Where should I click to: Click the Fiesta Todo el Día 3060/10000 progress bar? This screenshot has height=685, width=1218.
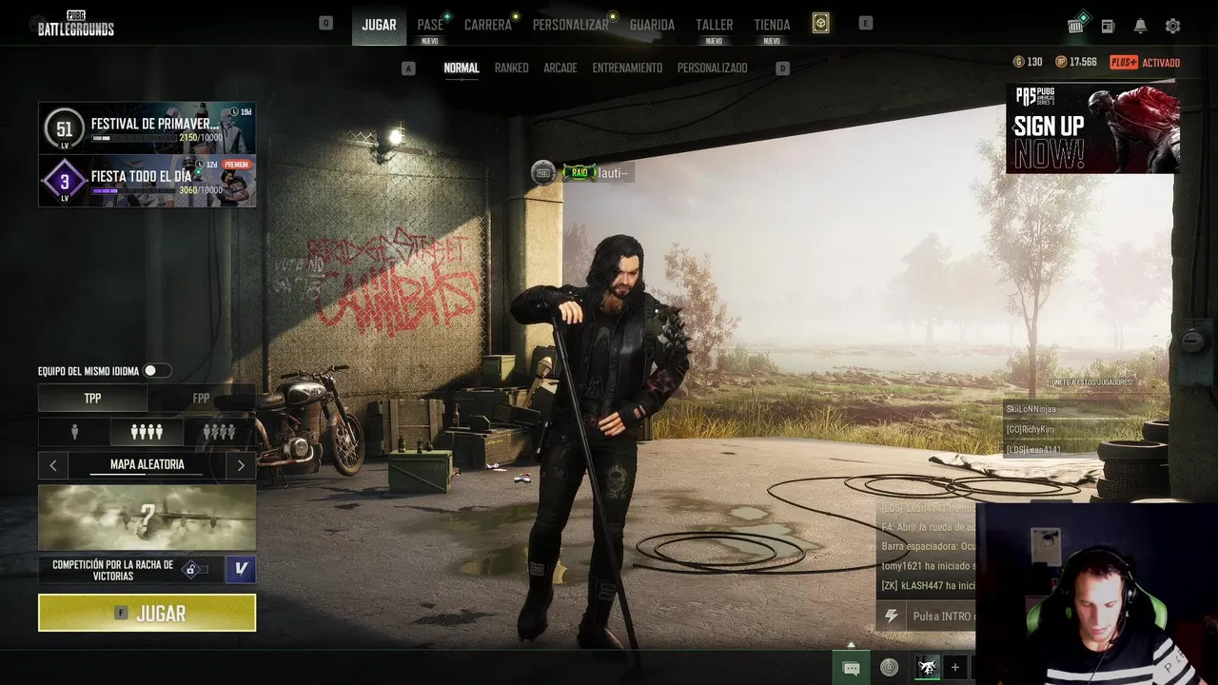coord(133,190)
